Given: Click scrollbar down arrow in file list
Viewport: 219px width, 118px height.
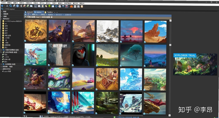Looking at the screenshot, I should [x=169, y=115].
